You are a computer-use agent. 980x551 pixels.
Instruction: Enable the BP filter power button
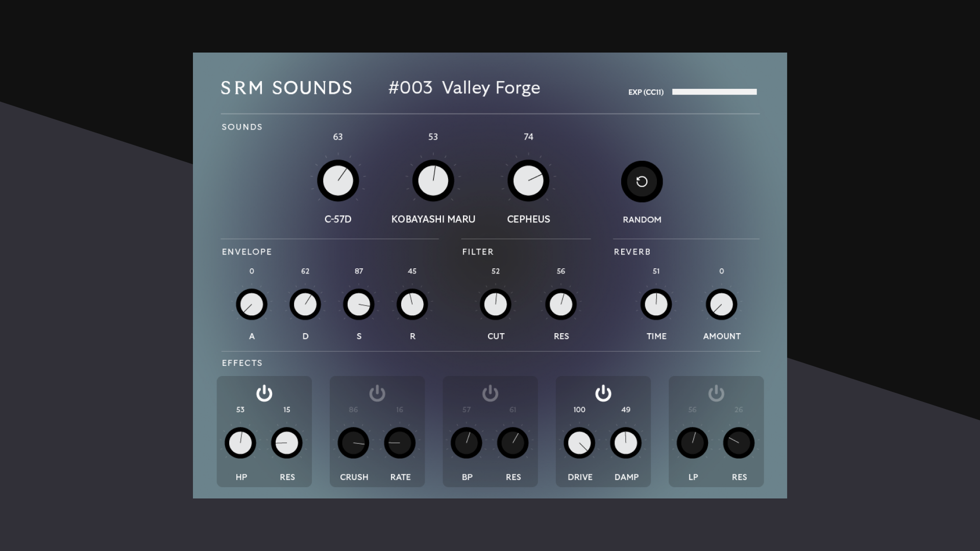(490, 393)
